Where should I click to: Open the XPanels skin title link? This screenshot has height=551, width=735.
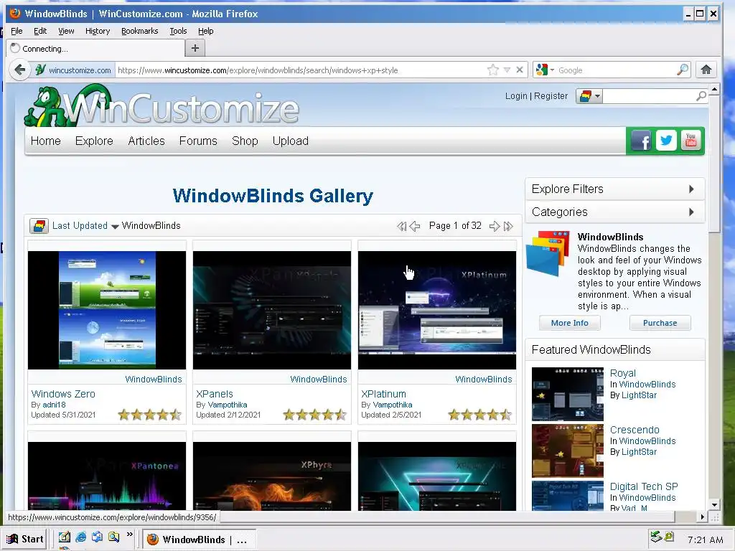tap(214, 394)
